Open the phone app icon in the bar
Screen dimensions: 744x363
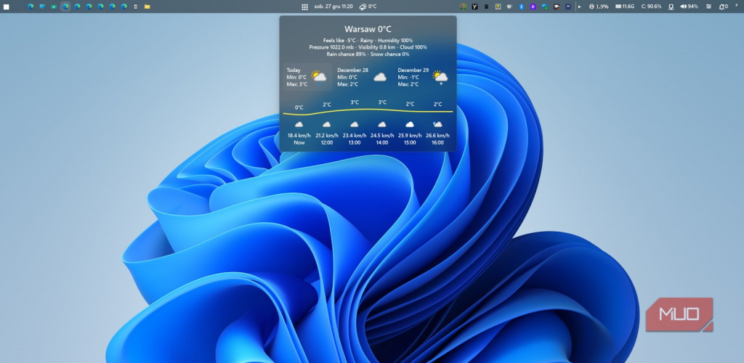coord(136,7)
